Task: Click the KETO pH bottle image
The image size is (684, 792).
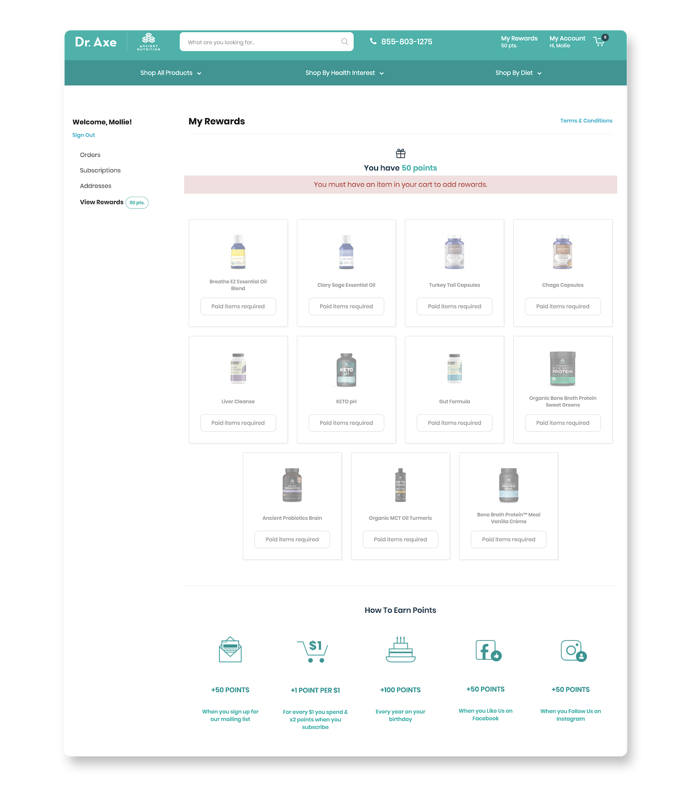Action: click(346, 370)
